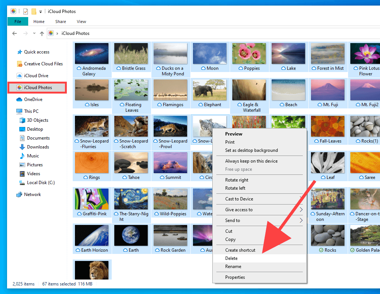Switch to the View ribbon tab
Image resolution: width=380 pixels, height=294 pixels.
81,22
